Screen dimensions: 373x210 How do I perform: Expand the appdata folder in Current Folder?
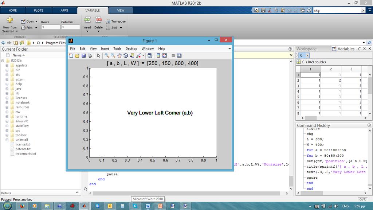[7, 65]
